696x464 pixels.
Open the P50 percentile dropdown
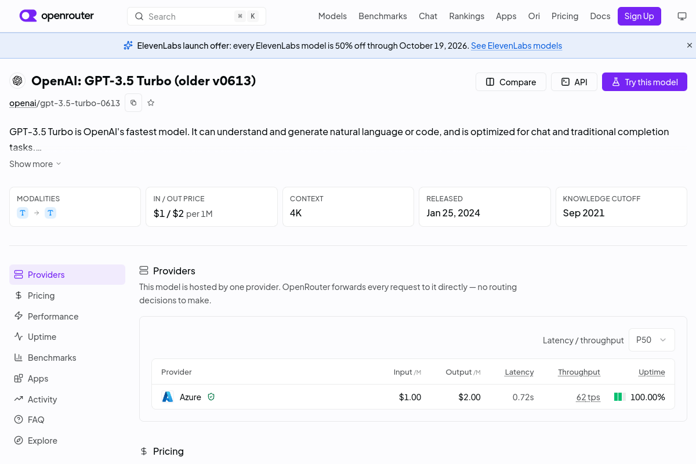tap(652, 340)
